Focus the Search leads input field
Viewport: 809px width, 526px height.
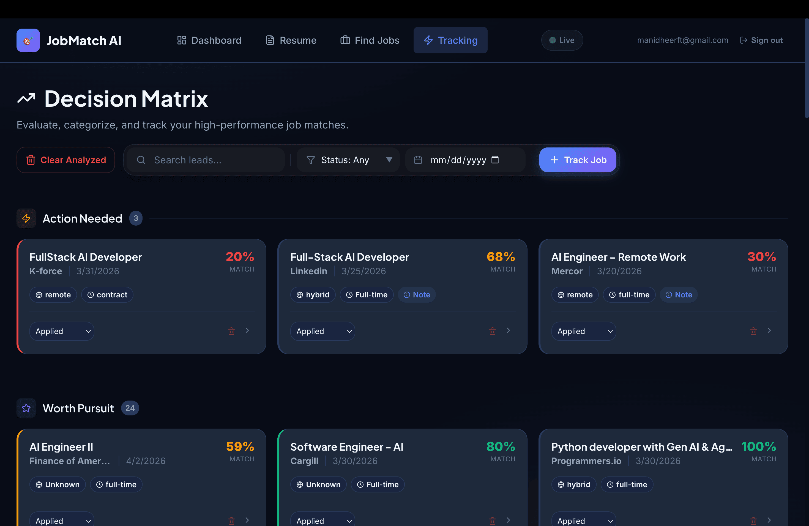(206, 160)
